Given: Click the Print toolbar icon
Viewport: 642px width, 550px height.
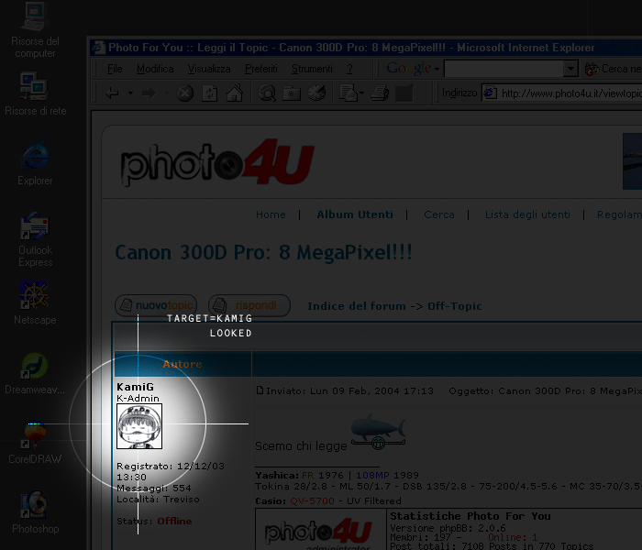Looking at the screenshot, I should tap(380, 93).
